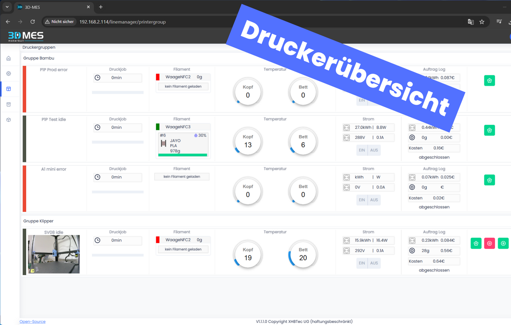Click the green action button in the A1 mini row
This screenshot has width=511, height=325.
[x=489, y=180]
